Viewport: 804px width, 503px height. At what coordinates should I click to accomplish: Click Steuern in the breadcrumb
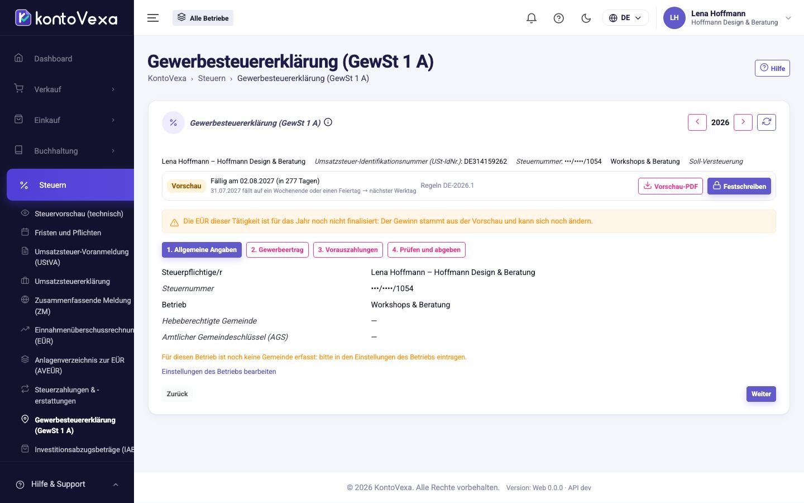click(212, 78)
